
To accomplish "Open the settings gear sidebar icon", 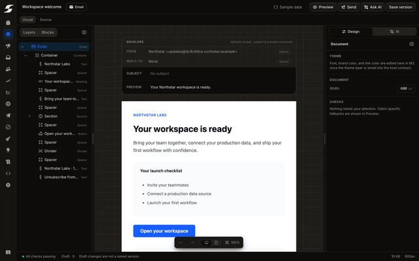I will click(x=9, y=185).
